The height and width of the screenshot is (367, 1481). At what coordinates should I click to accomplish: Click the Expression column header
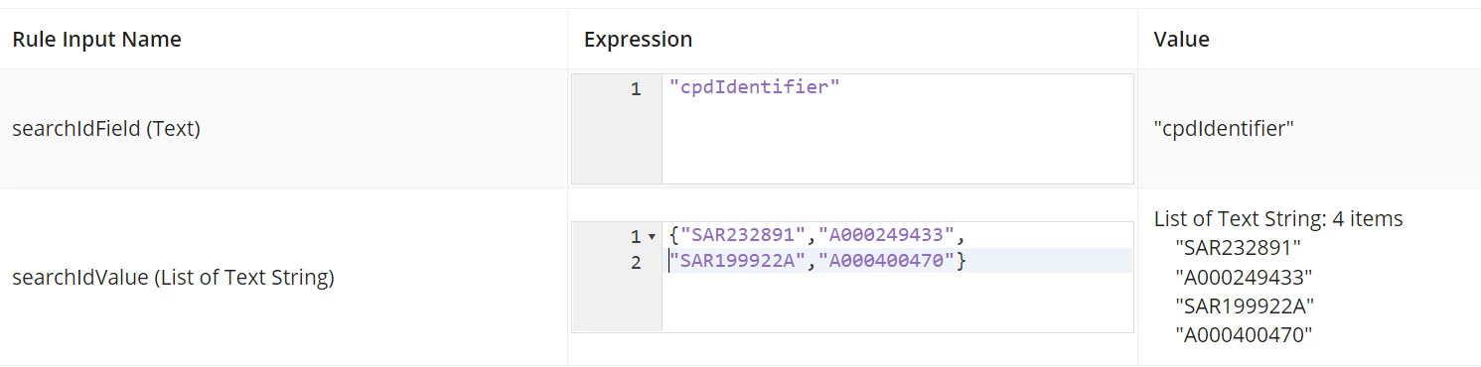[638, 40]
